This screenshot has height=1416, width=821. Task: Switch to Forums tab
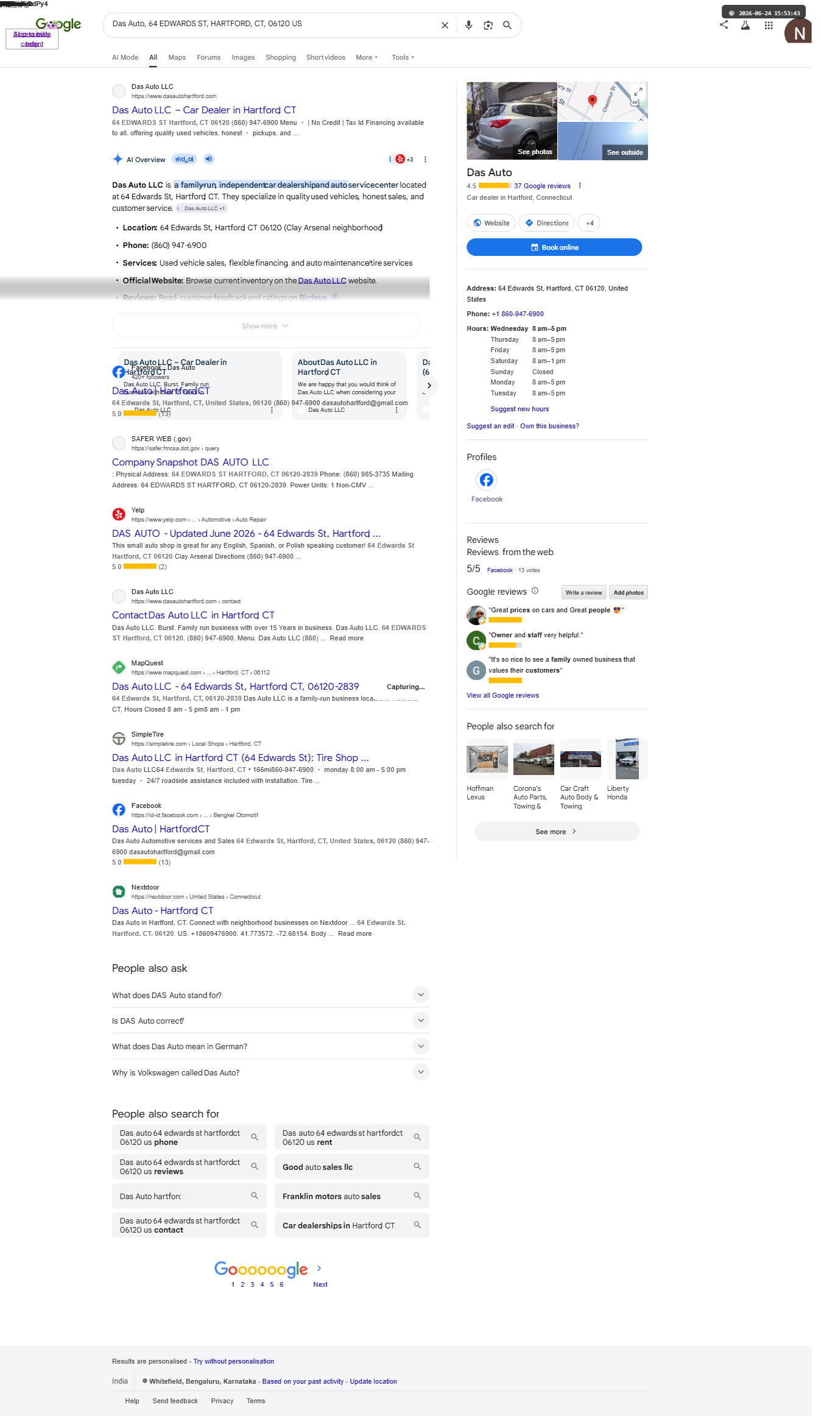208,57
